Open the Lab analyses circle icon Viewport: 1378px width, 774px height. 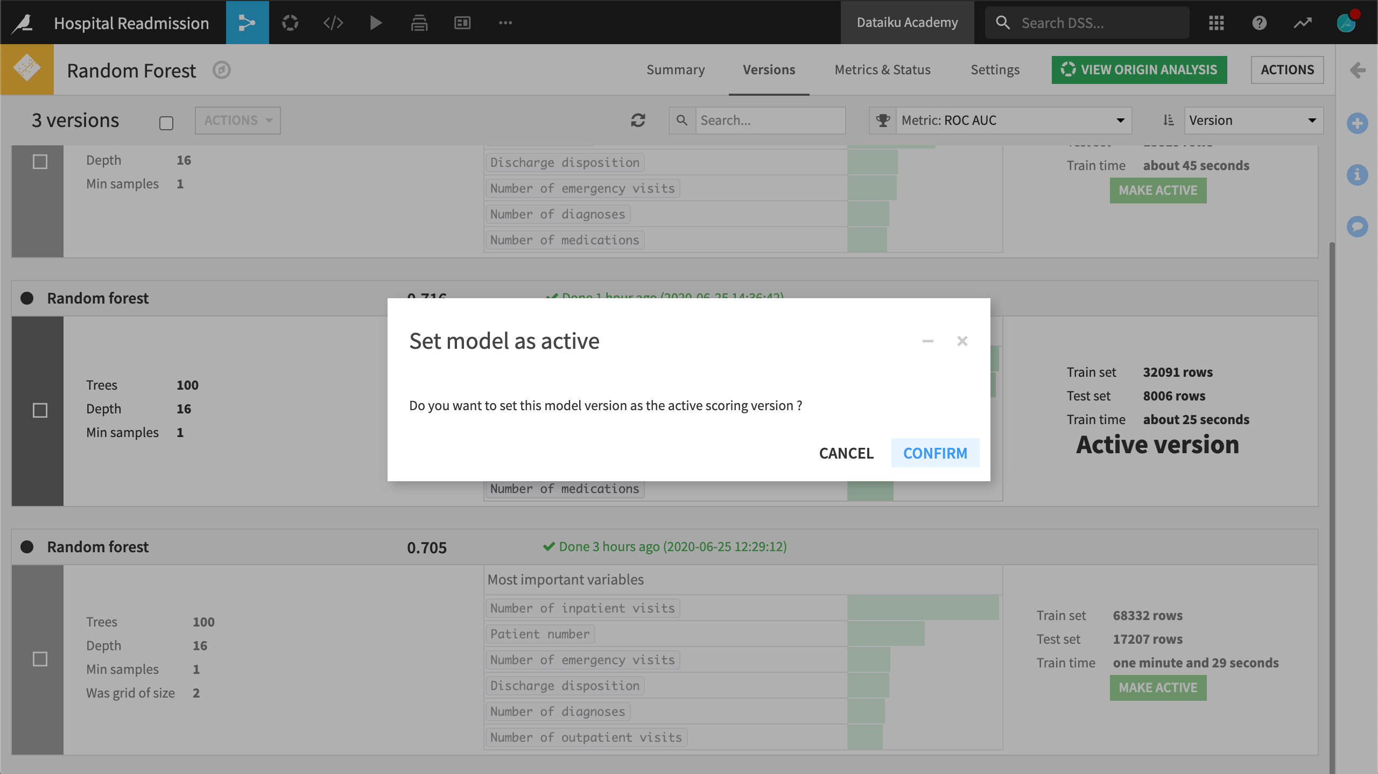pos(290,23)
